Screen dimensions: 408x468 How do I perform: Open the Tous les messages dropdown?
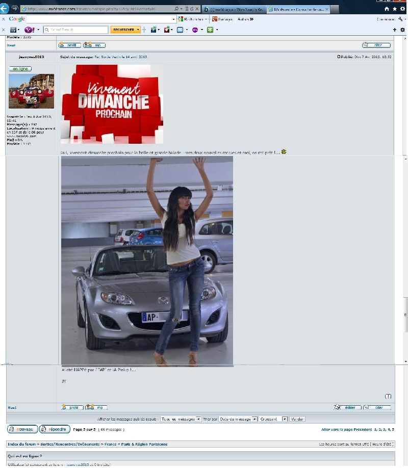(x=181, y=419)
